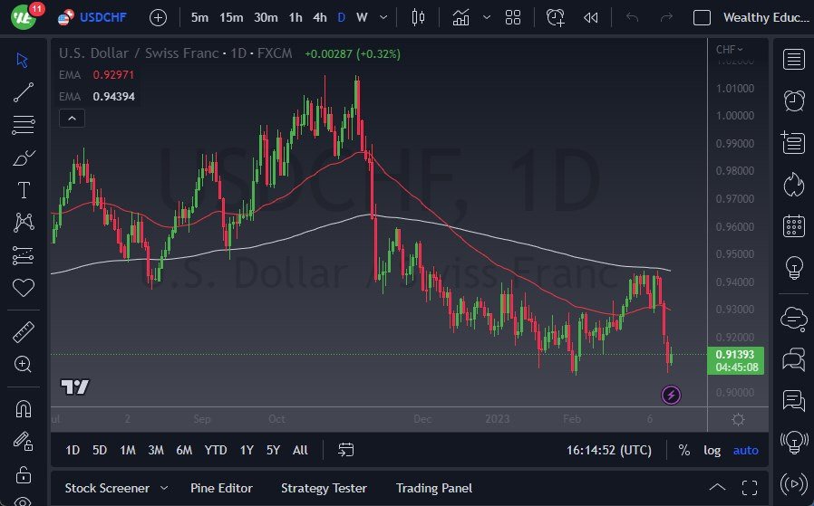Click the bar replay rewind icon
814x506 pixels.
(591, 17)
